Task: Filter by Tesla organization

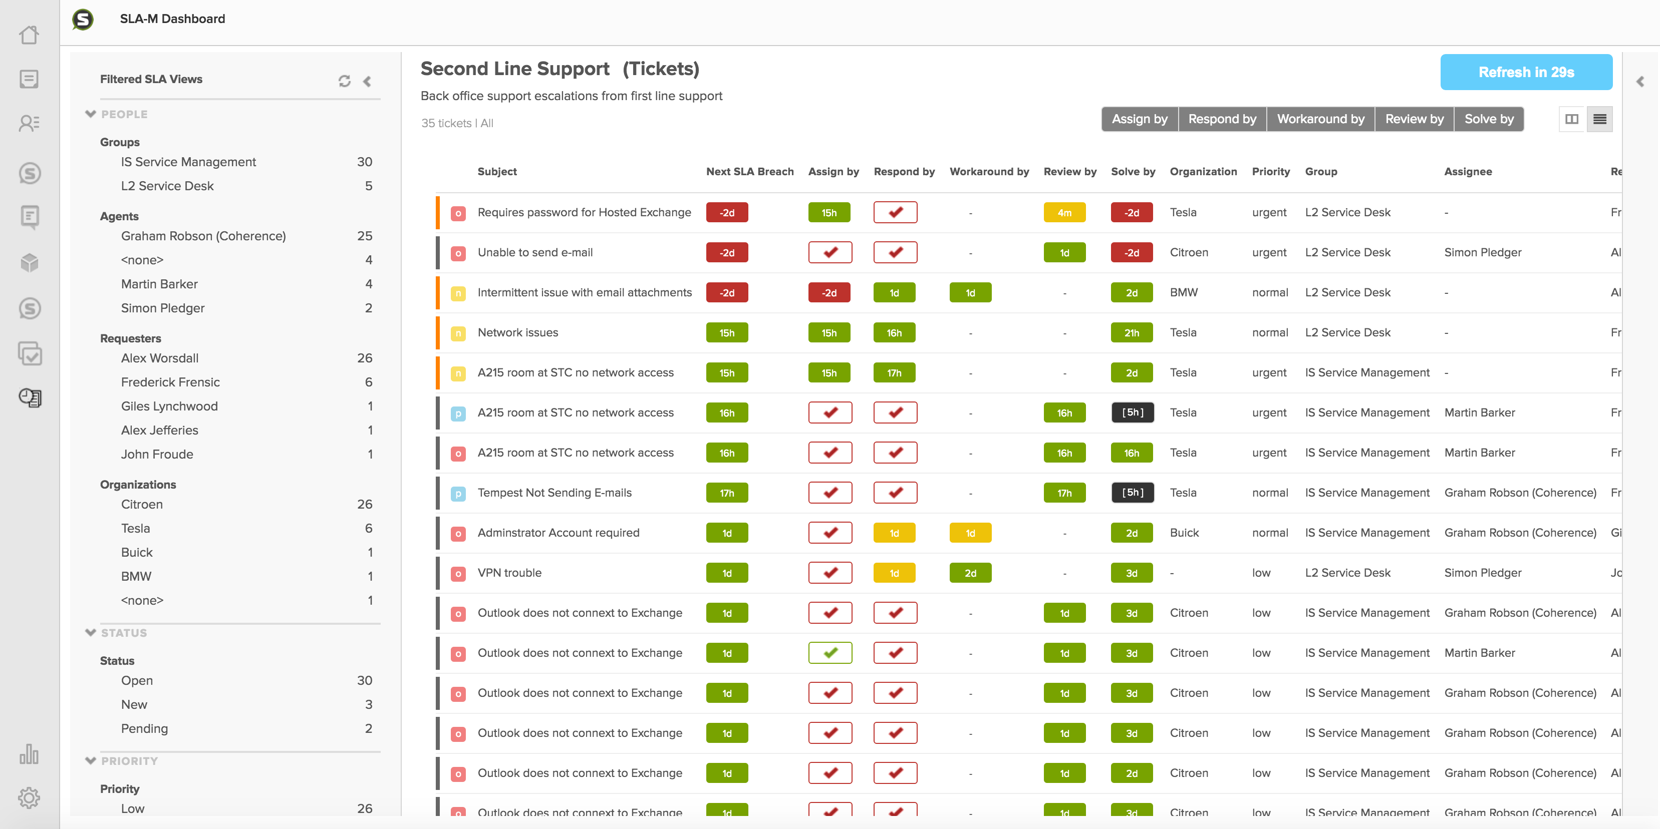Action: (135, 528)
